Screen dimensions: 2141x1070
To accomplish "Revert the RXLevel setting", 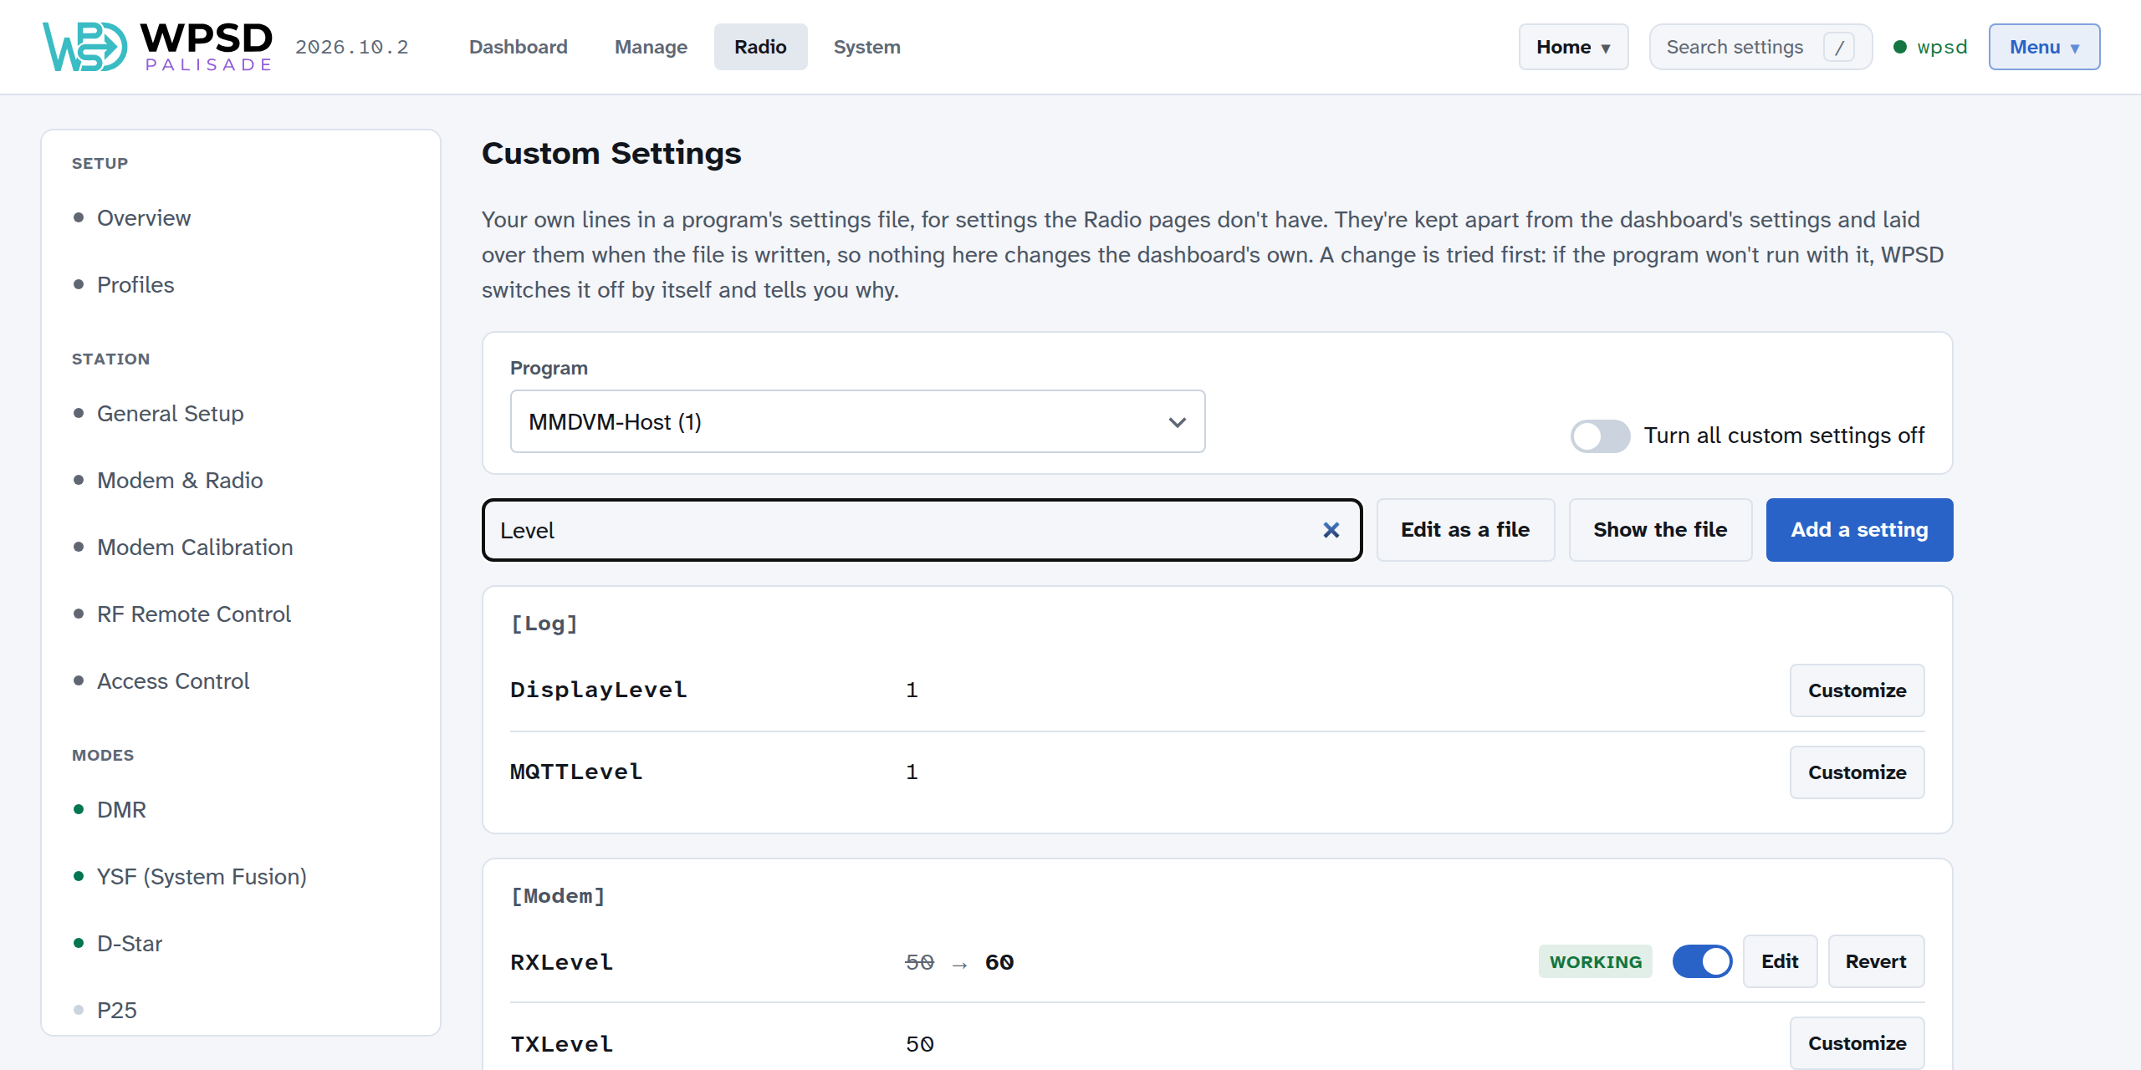I will (x=1876, y=961).
